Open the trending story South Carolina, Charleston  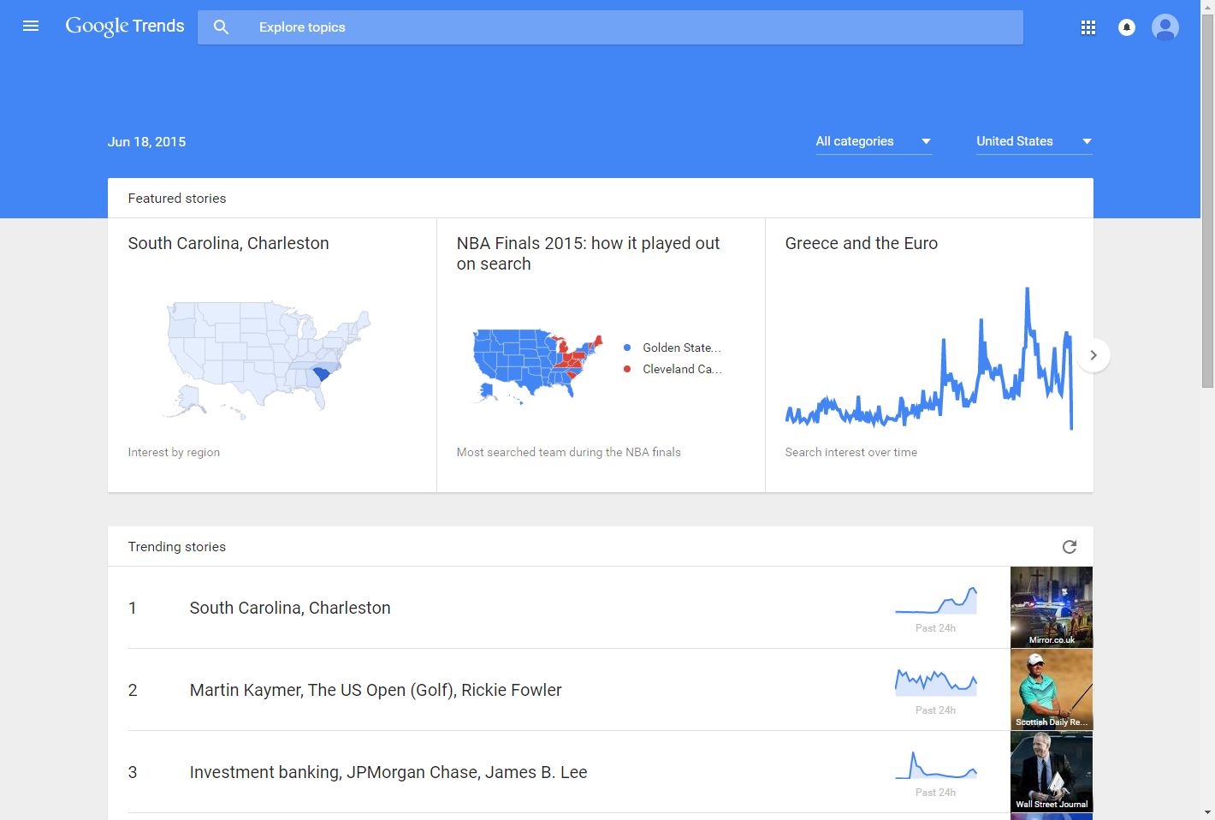pyautogui.click(x=289, y=608)
